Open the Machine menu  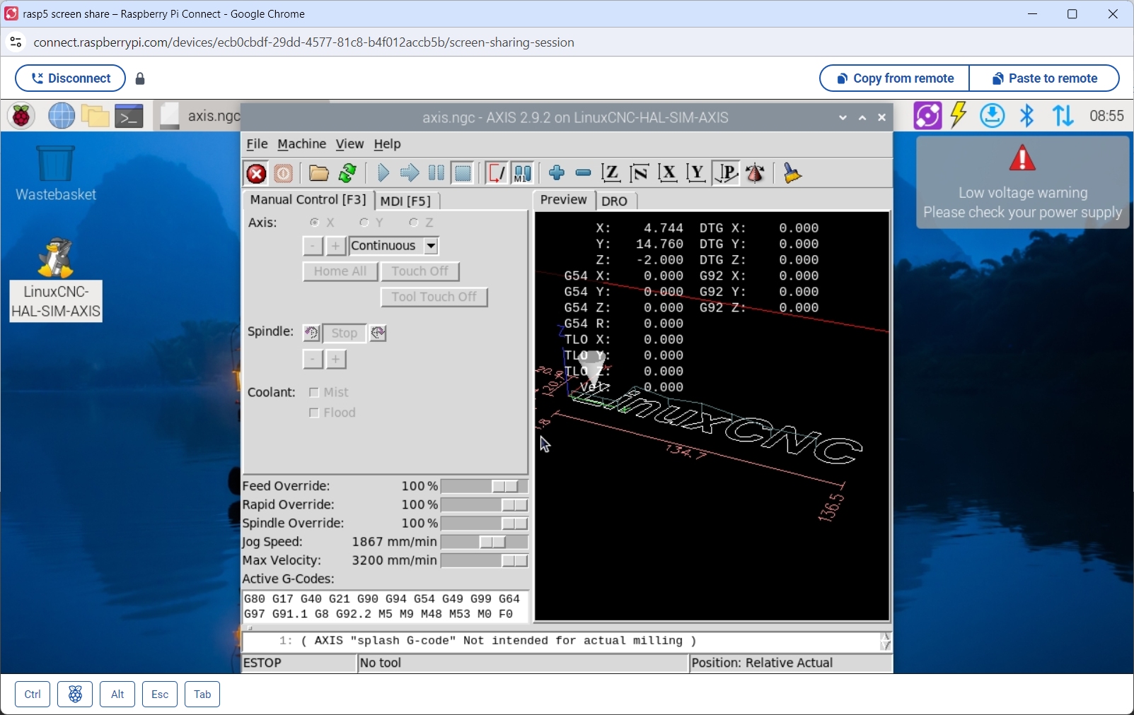301,144
